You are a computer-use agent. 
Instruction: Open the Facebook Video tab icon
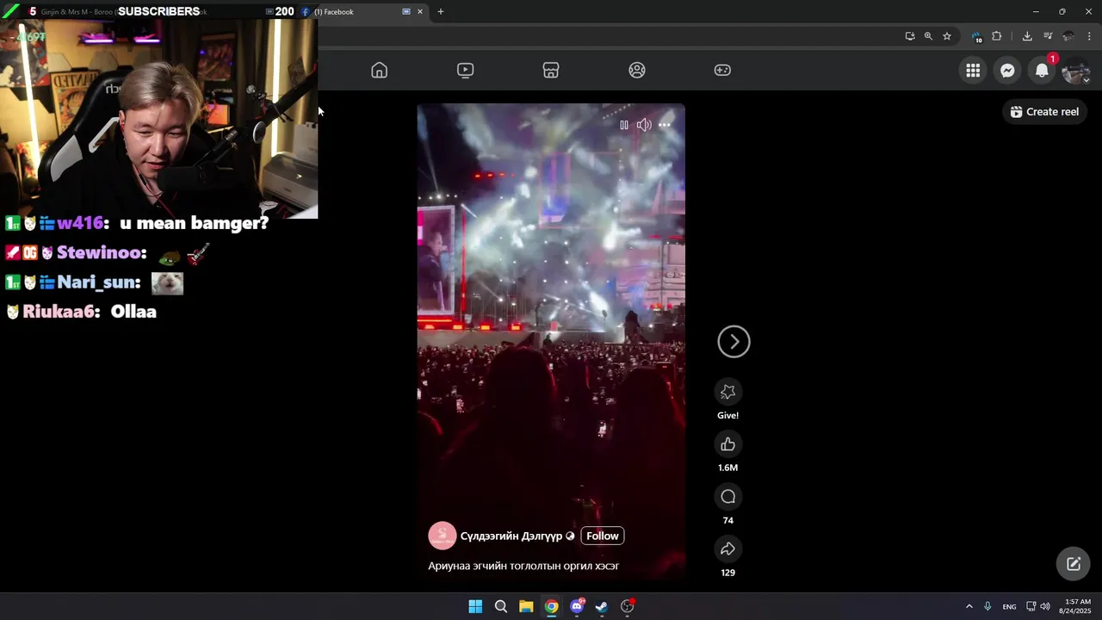(465, 71)
